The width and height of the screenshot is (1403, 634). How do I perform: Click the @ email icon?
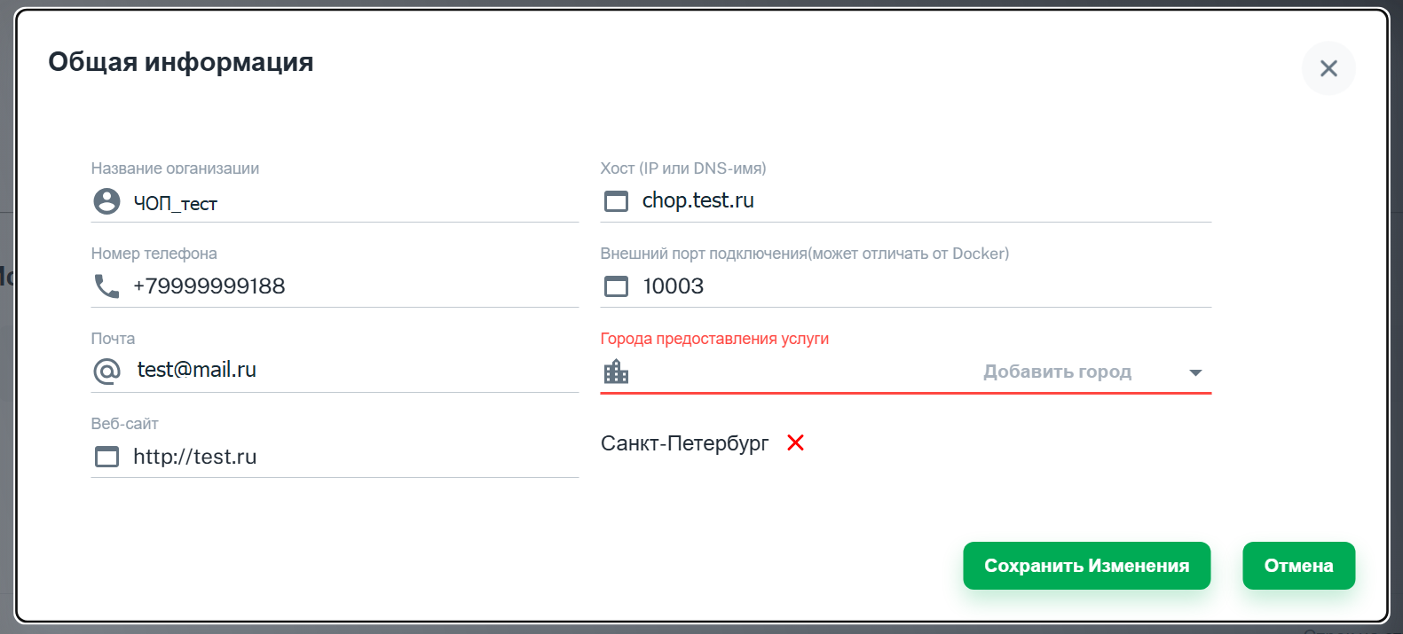[106, 371]
